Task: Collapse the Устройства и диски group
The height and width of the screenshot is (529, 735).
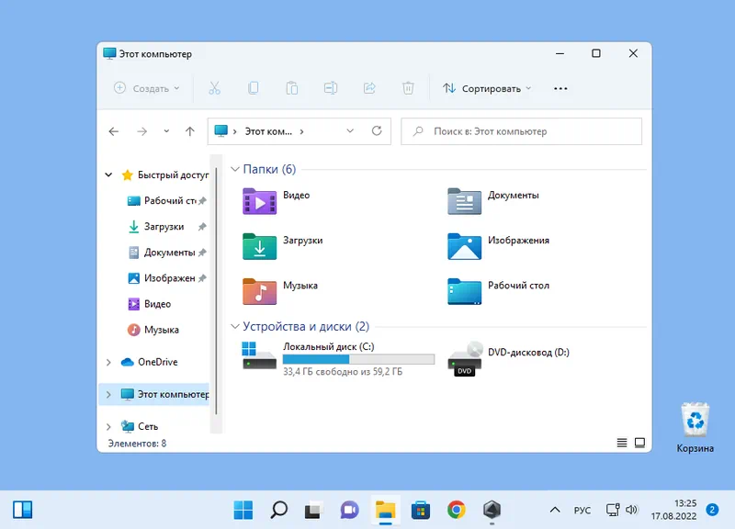Action: [234, 327]
